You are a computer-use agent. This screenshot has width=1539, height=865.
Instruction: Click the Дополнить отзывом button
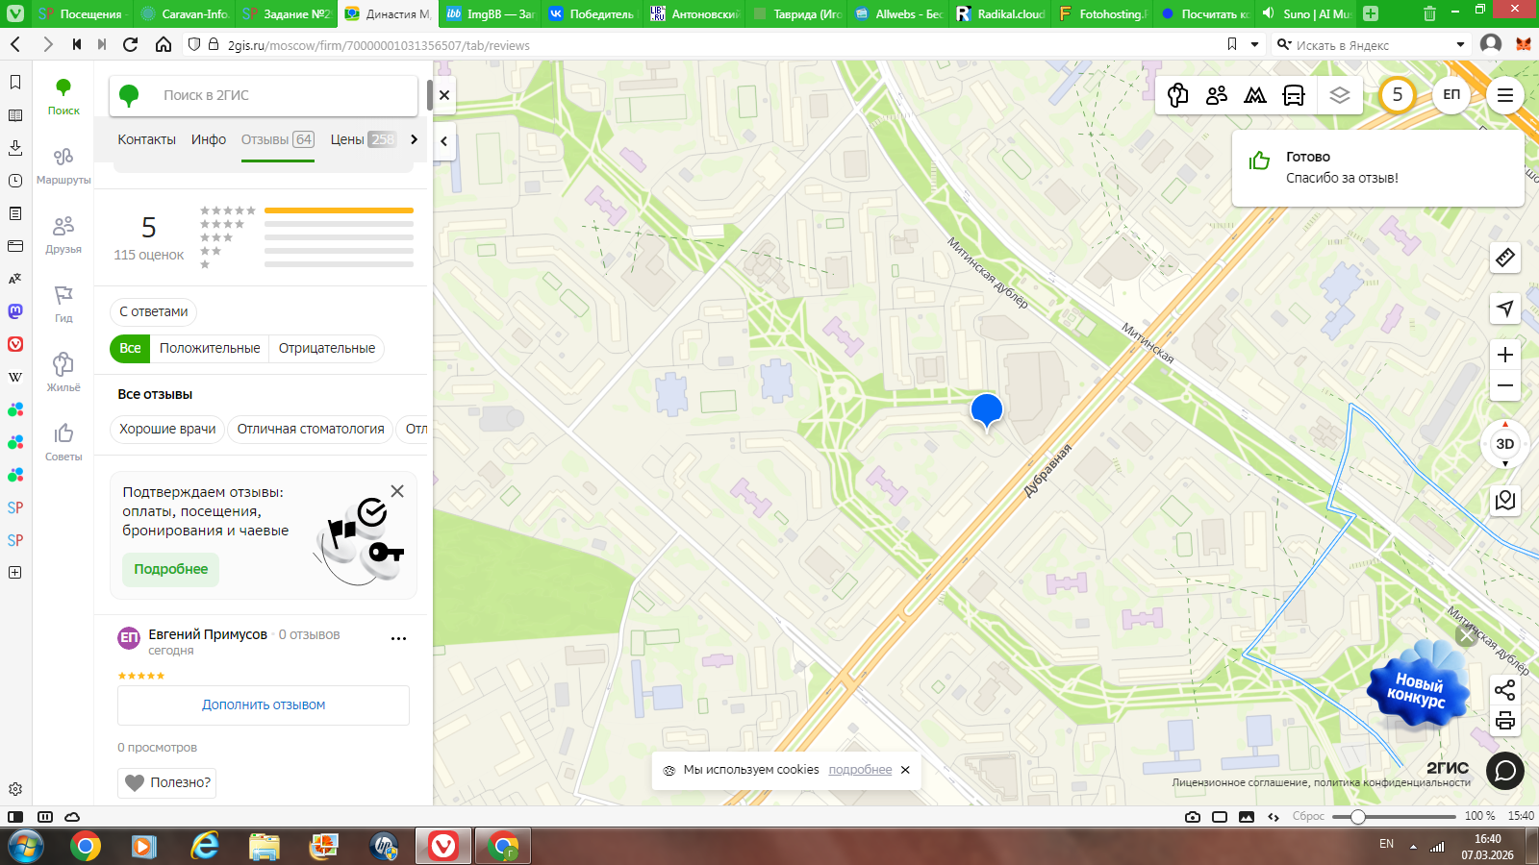tap(264, 704)
